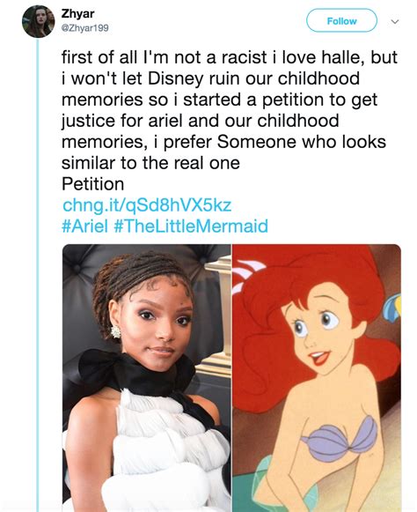Click the word Petition in the tweet
Viewport: 417px width, 512px height.
coord(93,184)
